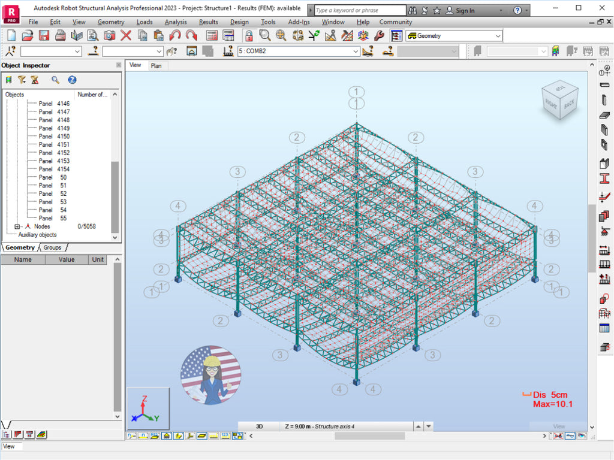Print the current structure view

(60, 35)
